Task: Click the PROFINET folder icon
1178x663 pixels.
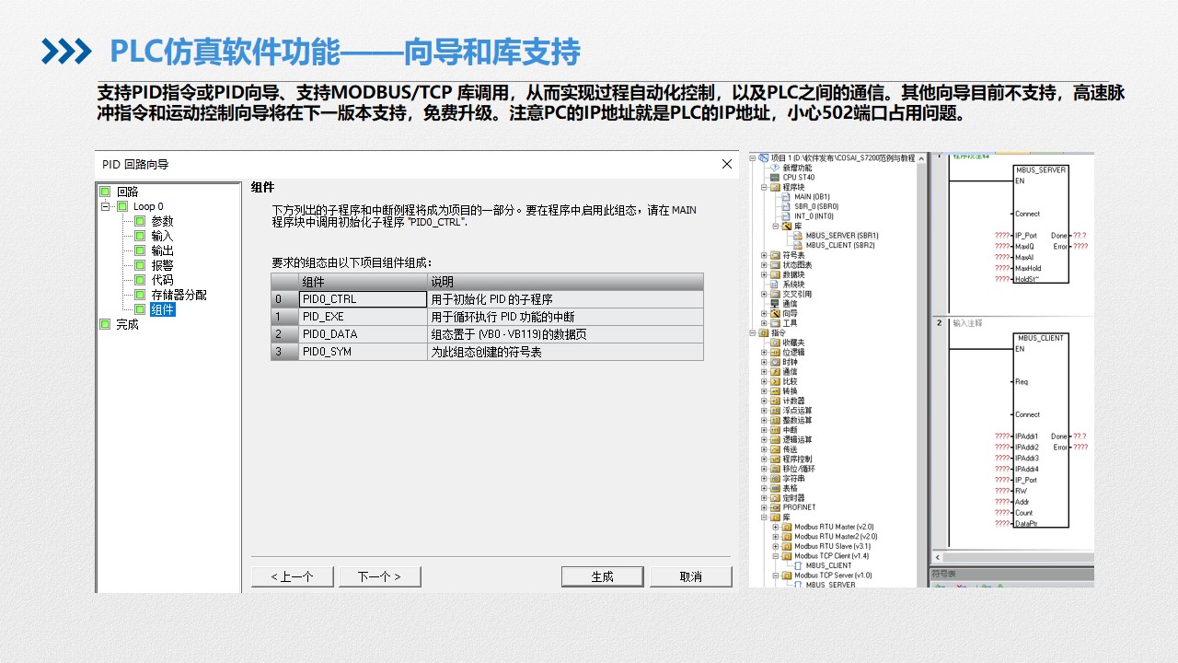Action: (775, 507)
